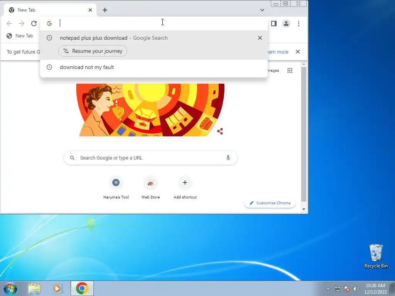
Task: Share the Google Doodle
Action: click(x=220, y=131)
